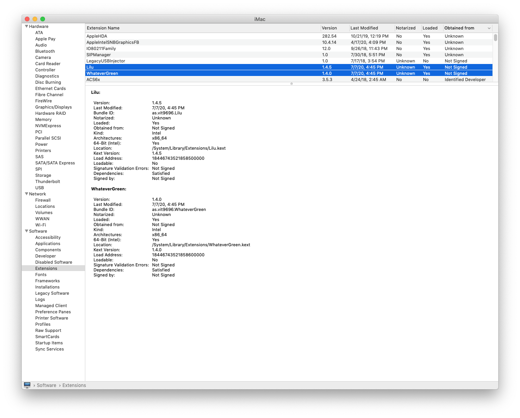Viewport: 520px width, 418px height.
Task: Select Wi-Fi under Network
Action: point(41,225)
